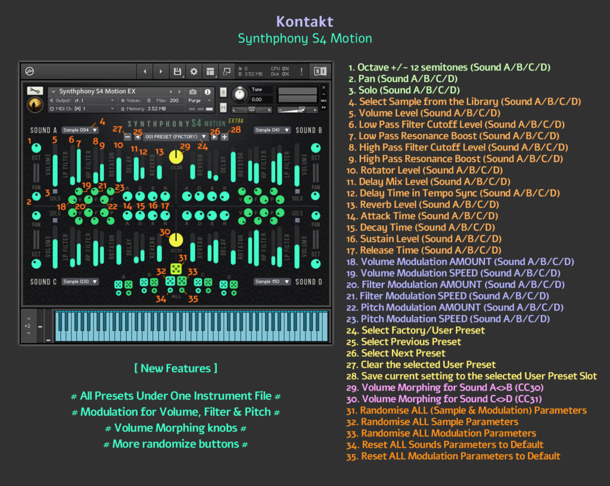
Task: Click the yellow CC30 morphing knob
Action: pos(176,156)
